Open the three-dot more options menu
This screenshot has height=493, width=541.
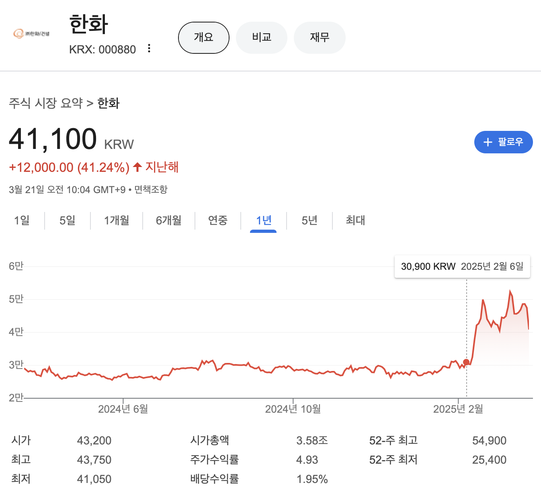click(149, 49)
